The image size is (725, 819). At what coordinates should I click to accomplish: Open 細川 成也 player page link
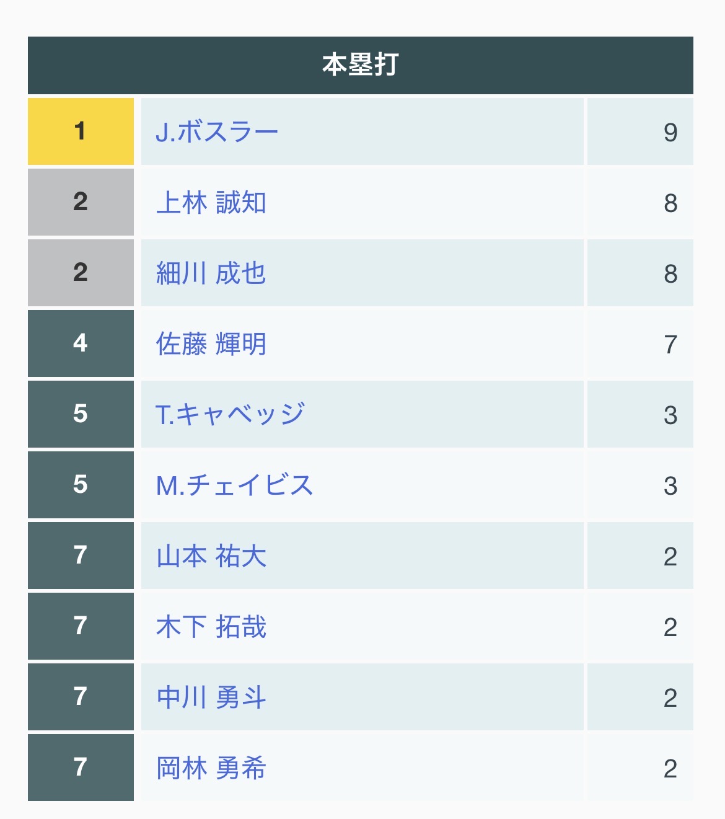(x=211, y=273)
